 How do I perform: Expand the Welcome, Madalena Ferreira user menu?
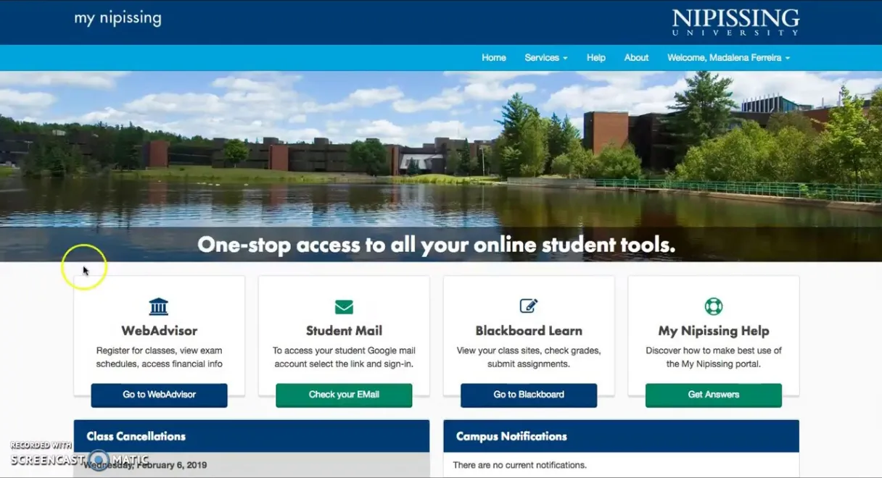728,58
